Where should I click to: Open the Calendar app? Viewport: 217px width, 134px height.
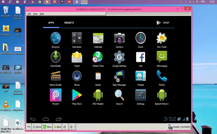click(x=98, y=40)
